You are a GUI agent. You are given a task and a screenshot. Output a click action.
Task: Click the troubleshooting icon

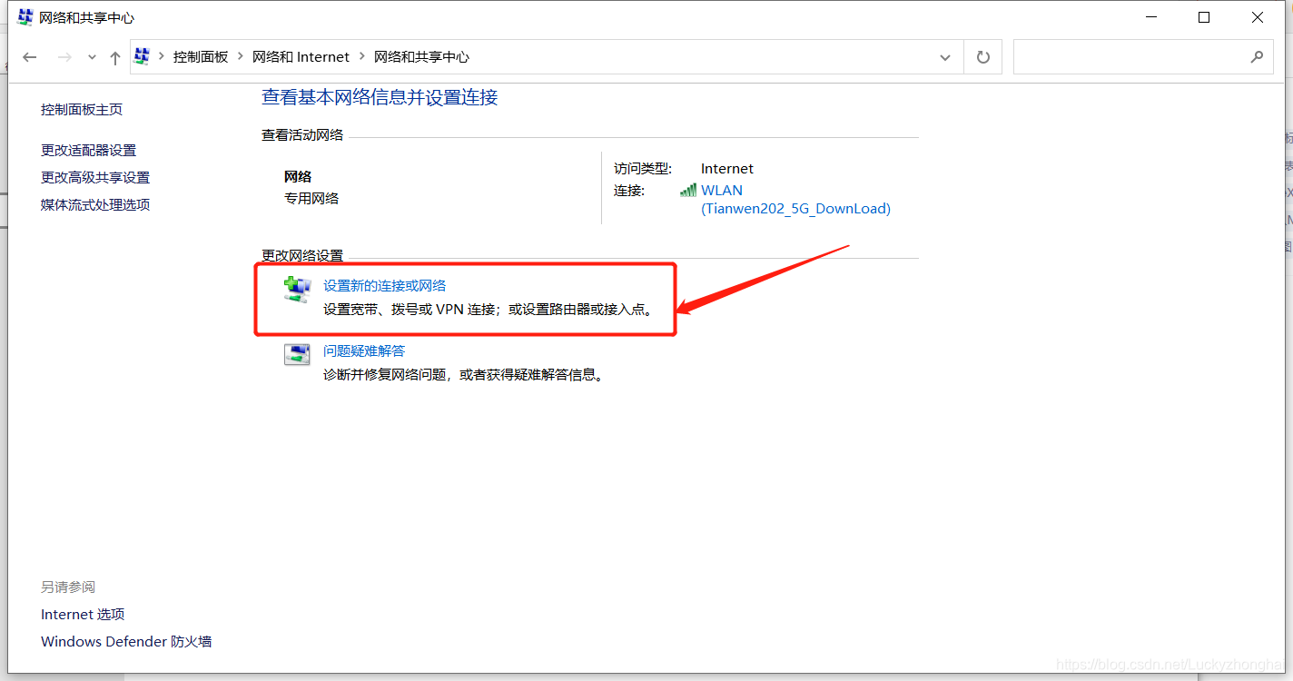pos(297,354)
